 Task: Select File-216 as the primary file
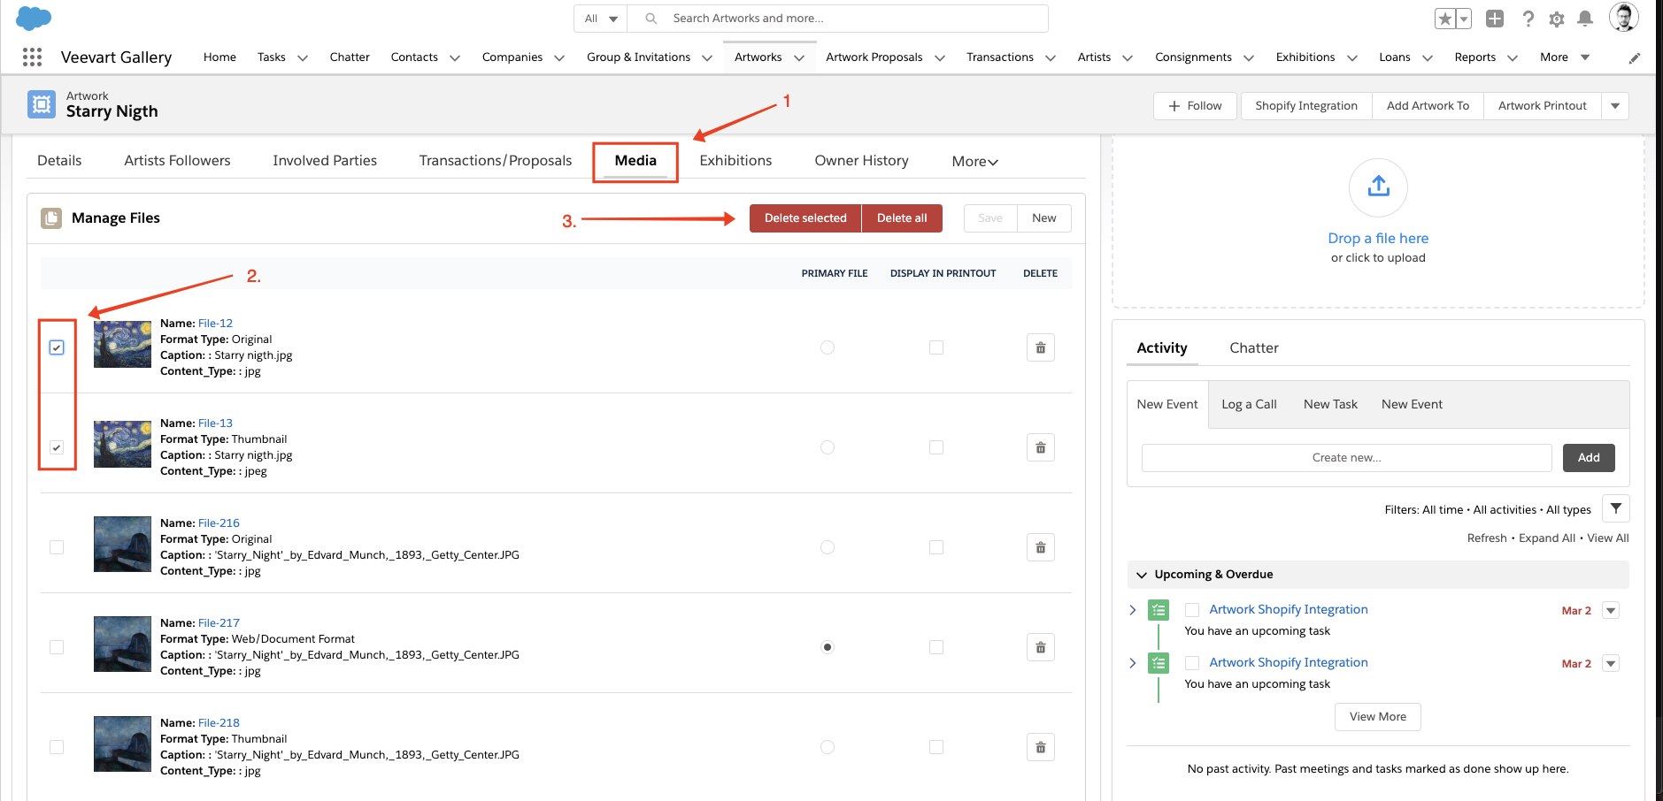[x=828, y=547]
